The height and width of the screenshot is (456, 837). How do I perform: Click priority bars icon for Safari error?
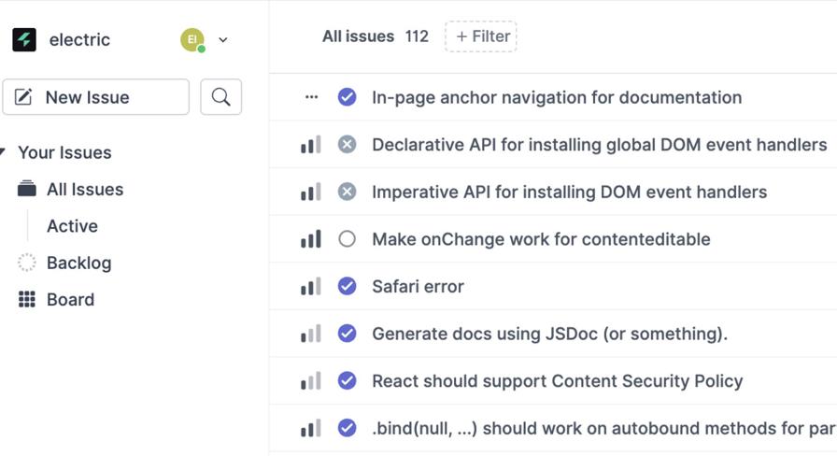pos(311,287)
